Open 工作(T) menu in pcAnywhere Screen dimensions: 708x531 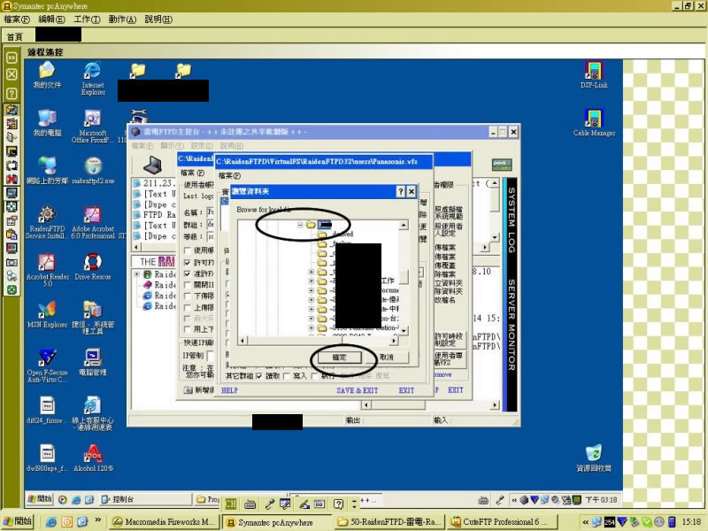pos(87,19)
